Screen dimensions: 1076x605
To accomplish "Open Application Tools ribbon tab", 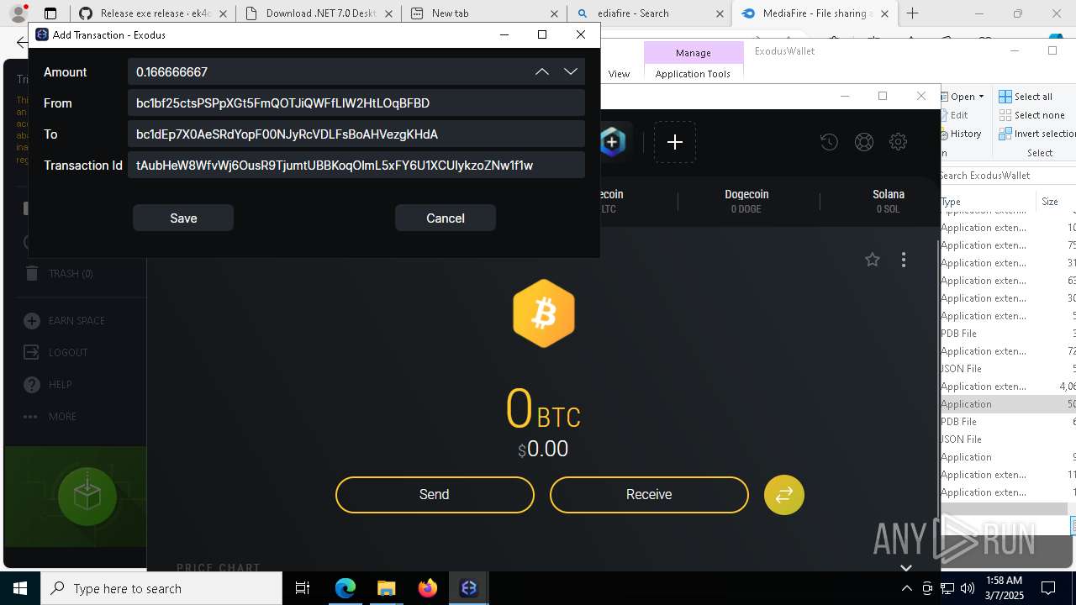I will pyautogui.click(x=693, y=74).
